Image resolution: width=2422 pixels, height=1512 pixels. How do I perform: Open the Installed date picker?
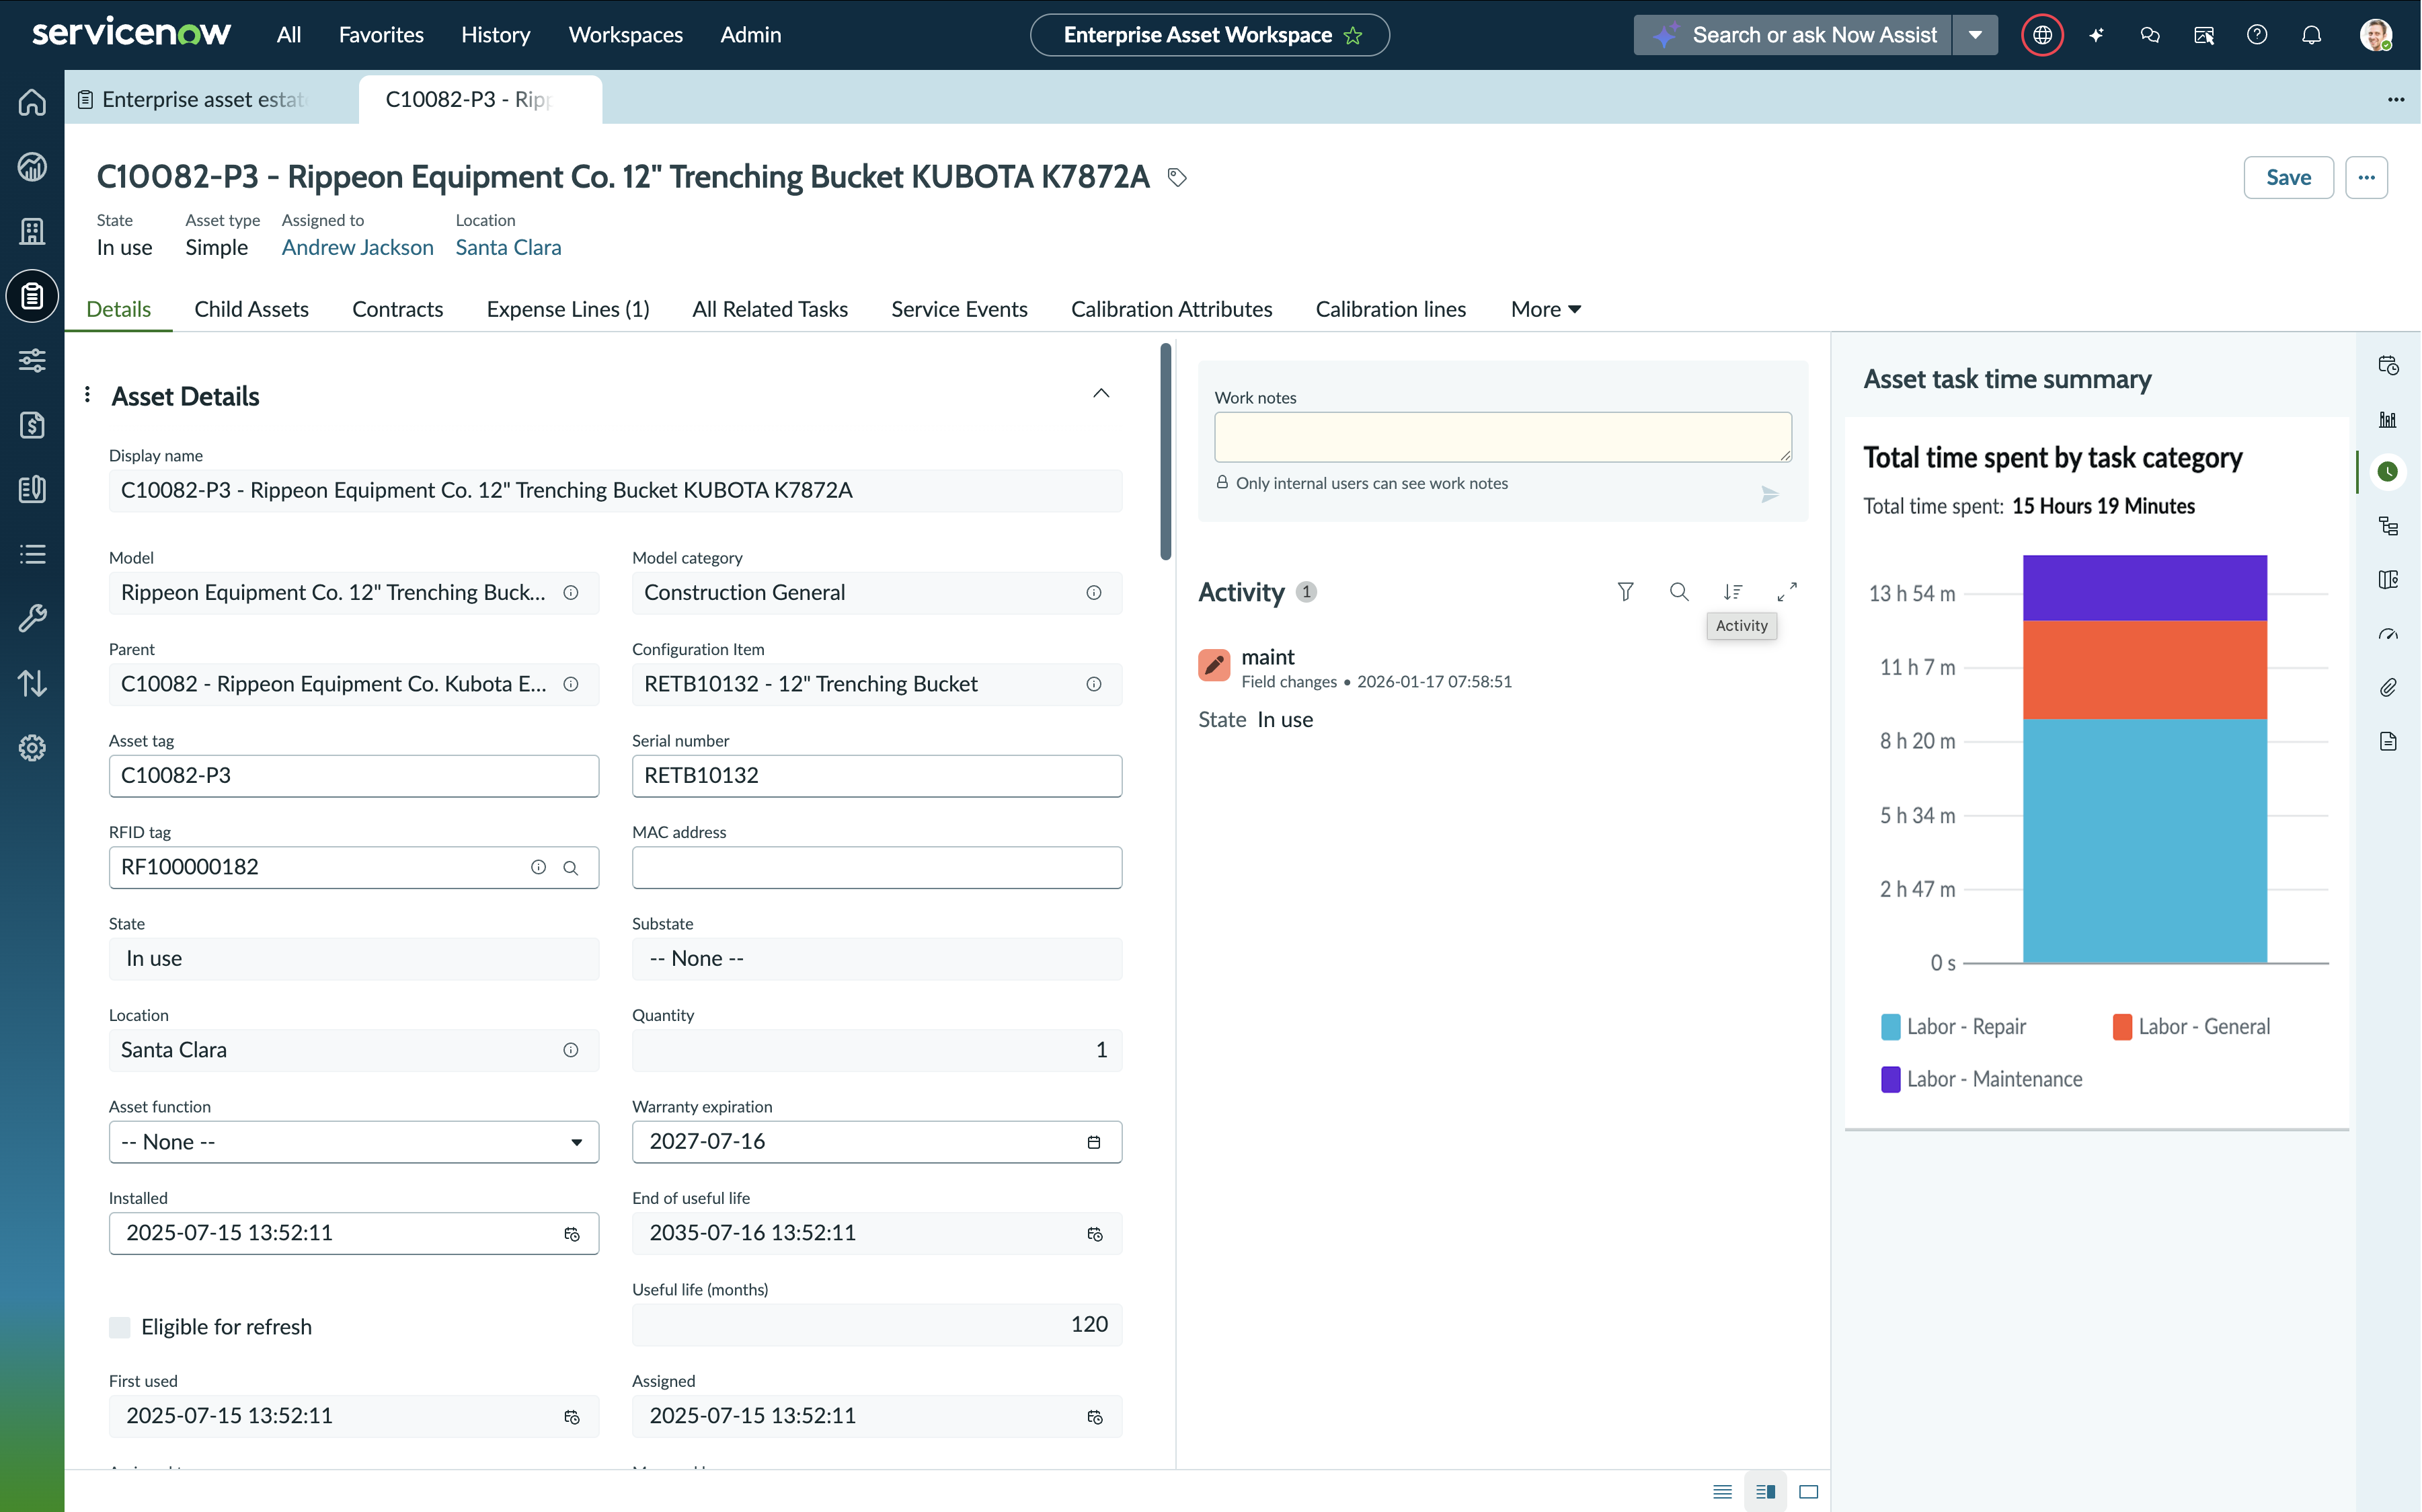tap(572, 1234)
